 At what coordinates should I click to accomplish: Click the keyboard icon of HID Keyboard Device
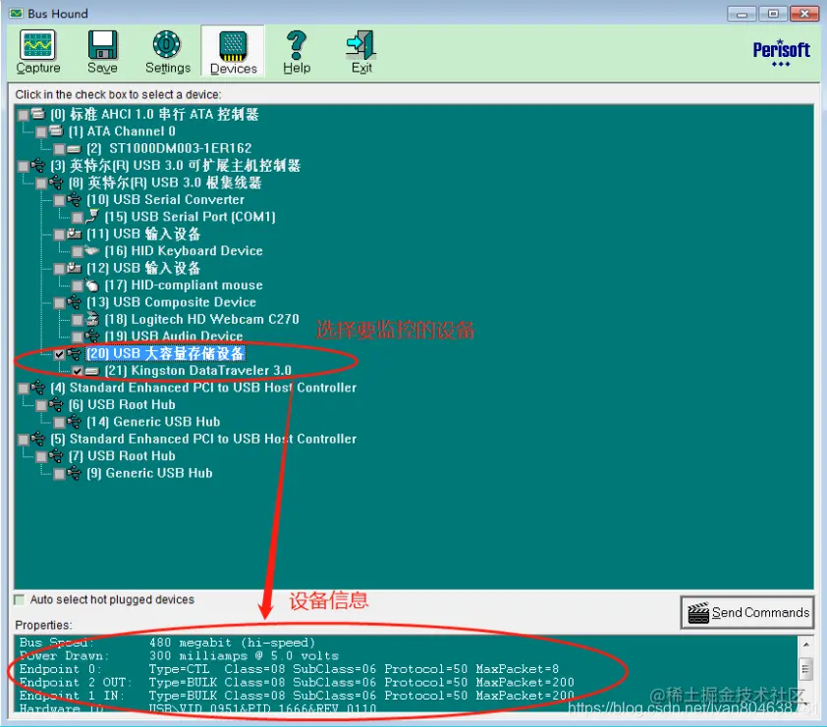click(92, 250)
